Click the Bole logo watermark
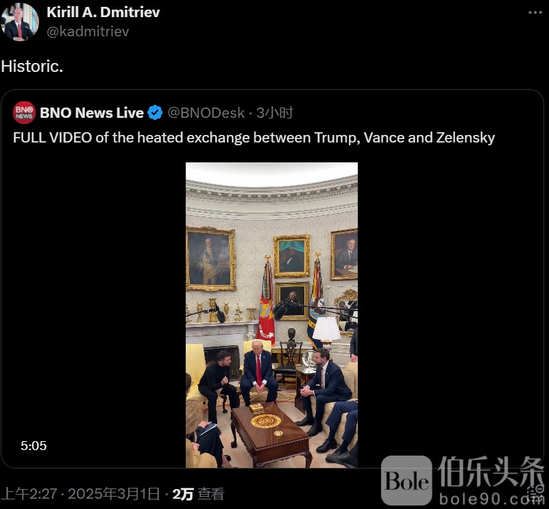 (406, 480)
